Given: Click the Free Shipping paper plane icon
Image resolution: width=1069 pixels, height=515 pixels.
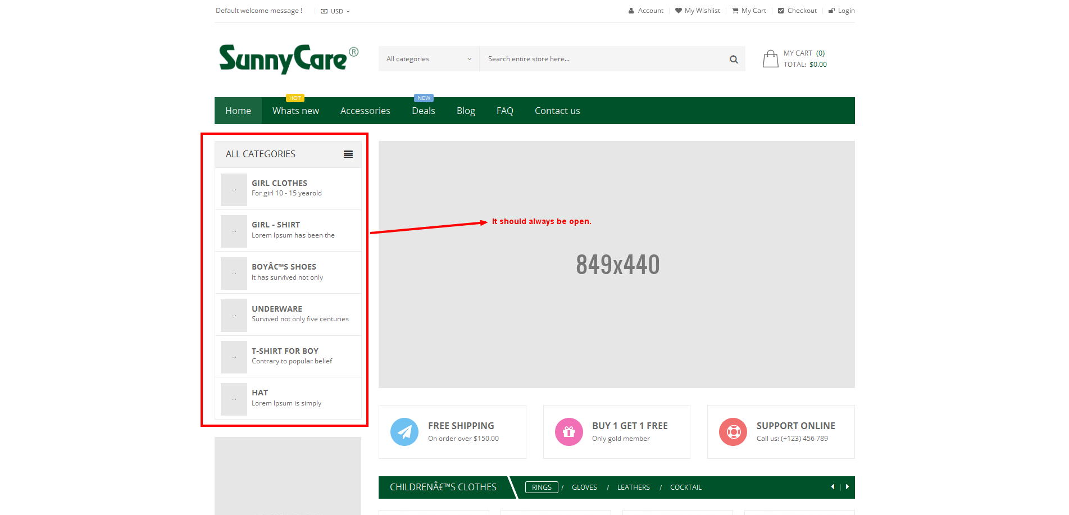Looking at the screenshot, I should (x=404, y=432).
